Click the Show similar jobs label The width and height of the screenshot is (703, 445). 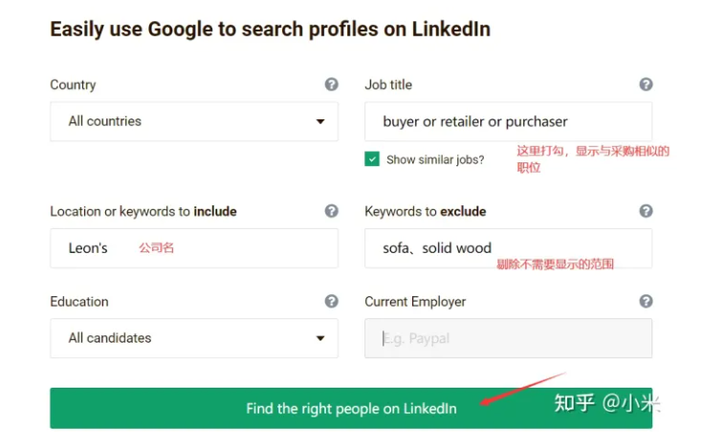point(435,159)
